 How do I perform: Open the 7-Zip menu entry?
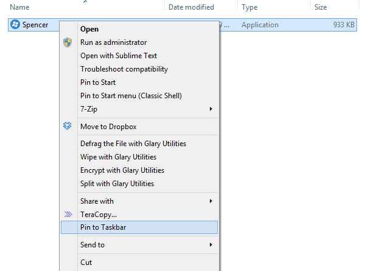point(139,109)
